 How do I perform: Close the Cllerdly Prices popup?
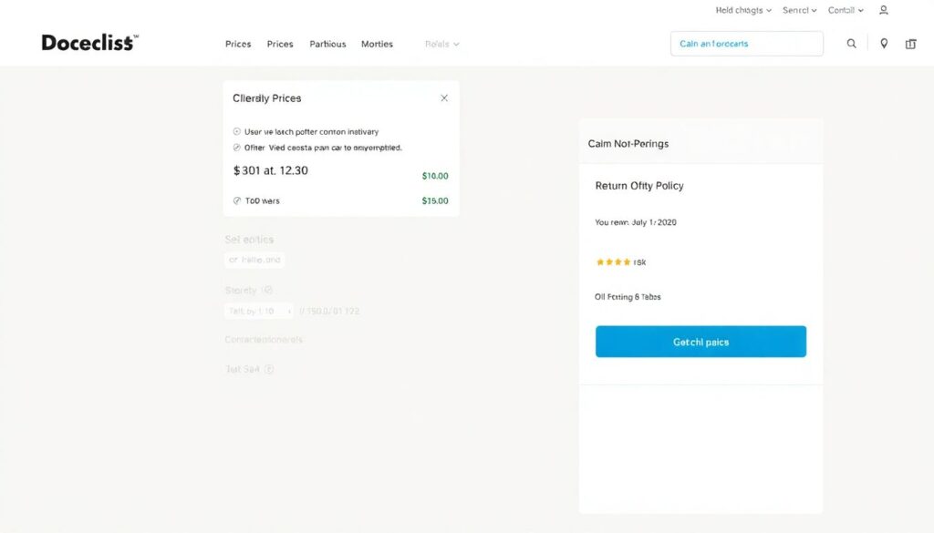pos(444,98)
